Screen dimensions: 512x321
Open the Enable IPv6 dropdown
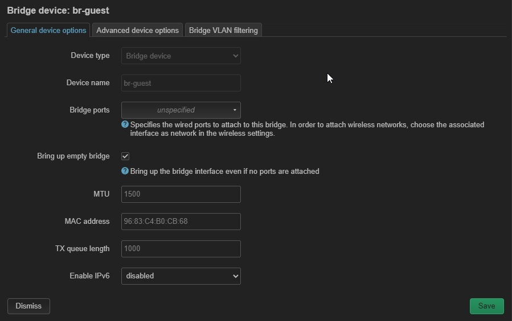pyautogui.click(x=181, y=276)
